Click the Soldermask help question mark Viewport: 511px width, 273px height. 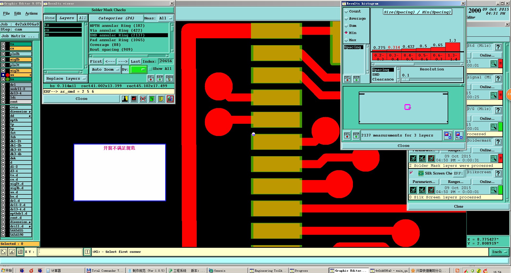pos(498,142)
